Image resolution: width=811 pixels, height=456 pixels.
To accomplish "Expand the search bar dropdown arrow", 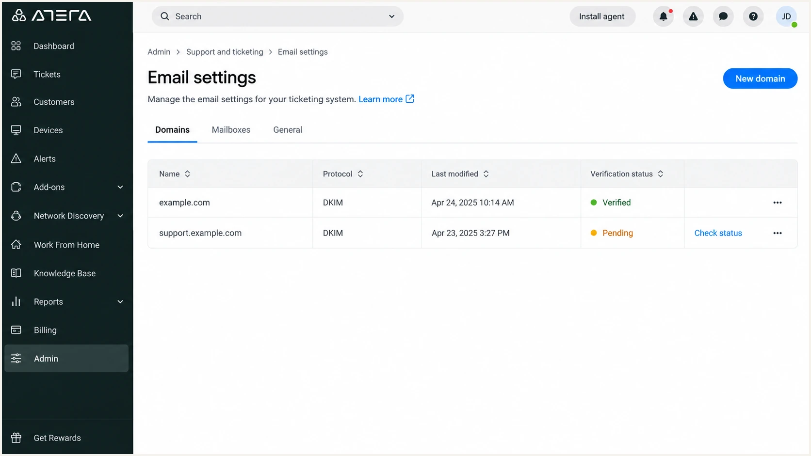I will [391, 16].
